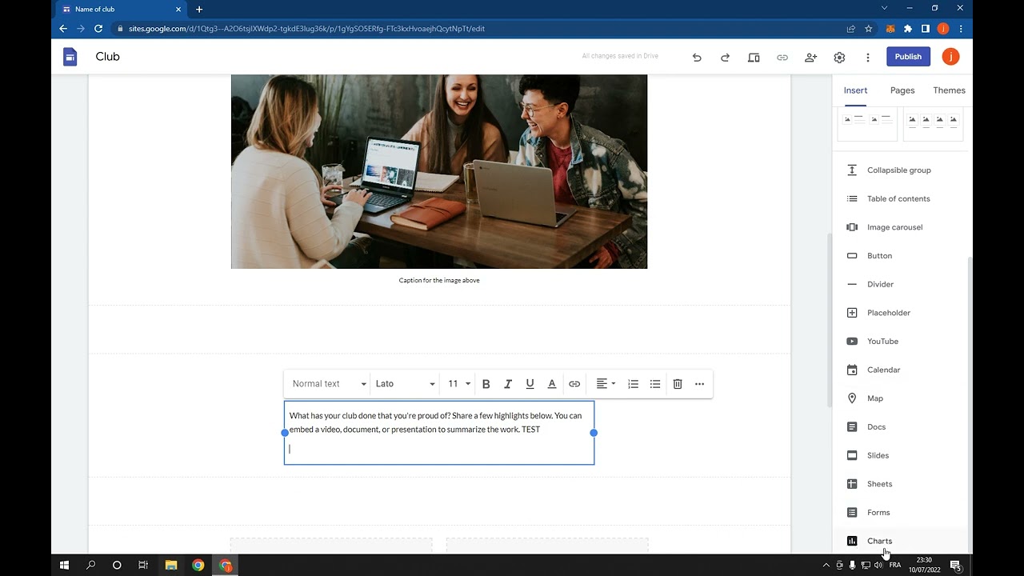Viewport: 1024px width, 576px height.
Task: Open the More options menu beside Publish
Action: click(x=868, y=57)
